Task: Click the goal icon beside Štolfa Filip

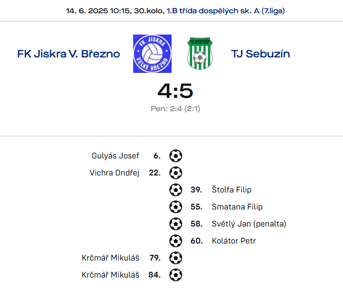Action: 176,190
